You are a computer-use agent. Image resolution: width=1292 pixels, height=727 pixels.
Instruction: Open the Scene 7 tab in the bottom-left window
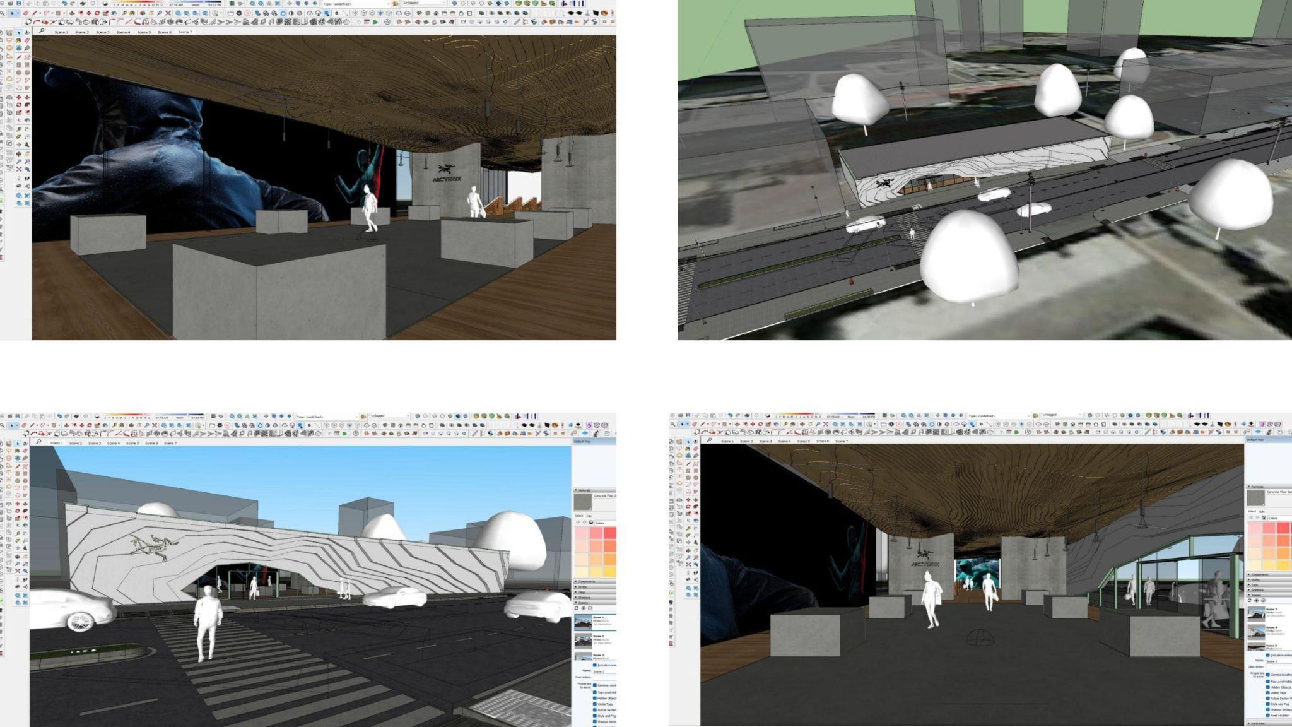[170, 443]
